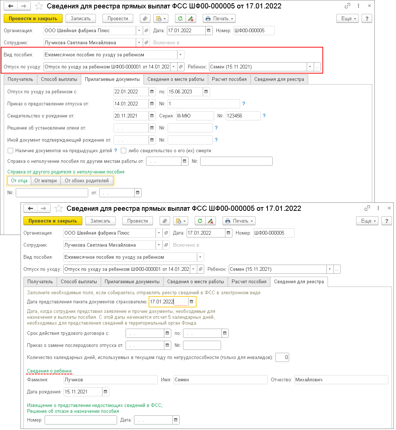Viewport: 396px width, 430px height.
Task: Open Организация record in upper window
Action: point(146,30)
